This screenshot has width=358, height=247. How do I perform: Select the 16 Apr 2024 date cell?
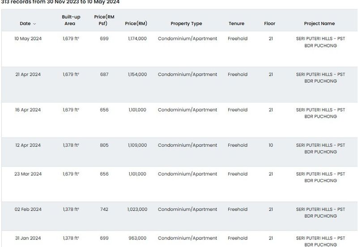tap(28, 110)
